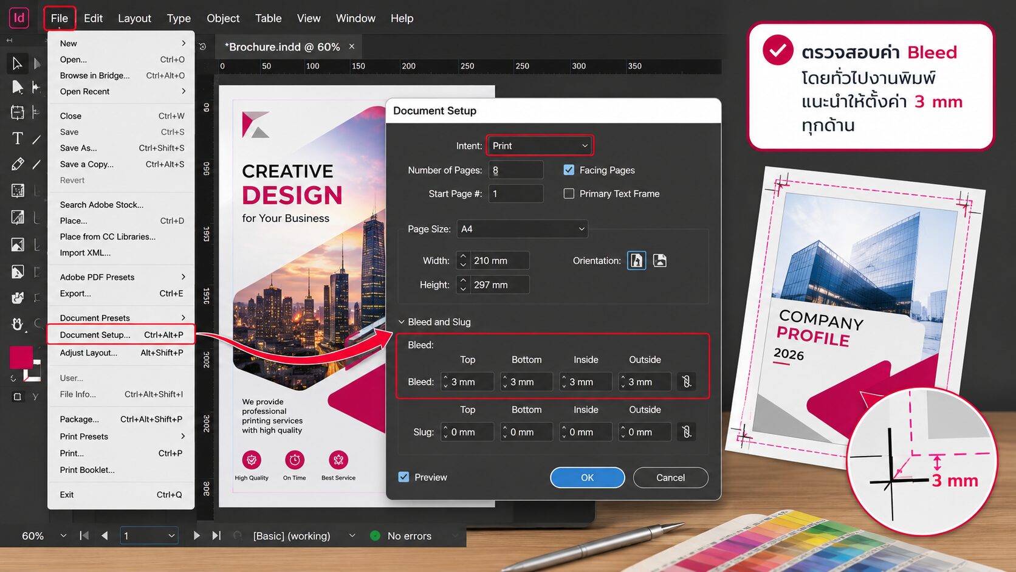Choose portrait orientation icon
This screenshot has height=572, width=1016.
636,260
